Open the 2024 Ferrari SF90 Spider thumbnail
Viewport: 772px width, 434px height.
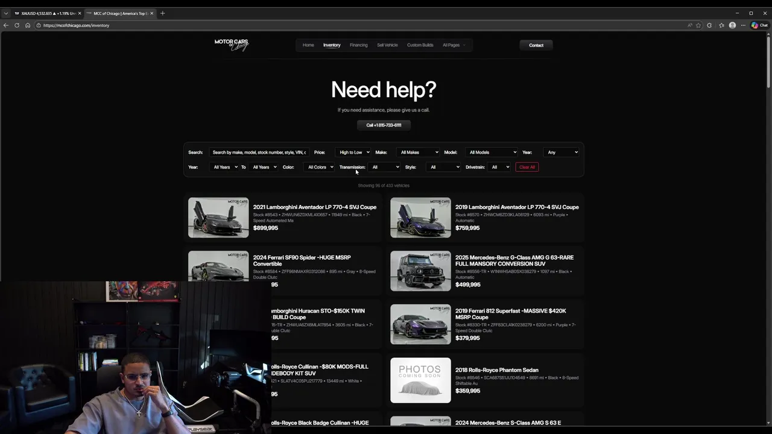click(x=218, y=266)
